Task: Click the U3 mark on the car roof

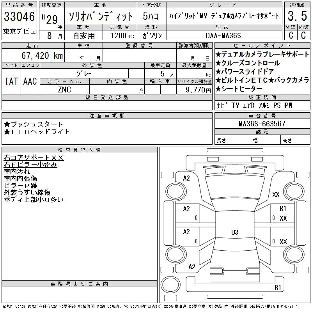Action: pyautogui.click(x=234, y=232)
